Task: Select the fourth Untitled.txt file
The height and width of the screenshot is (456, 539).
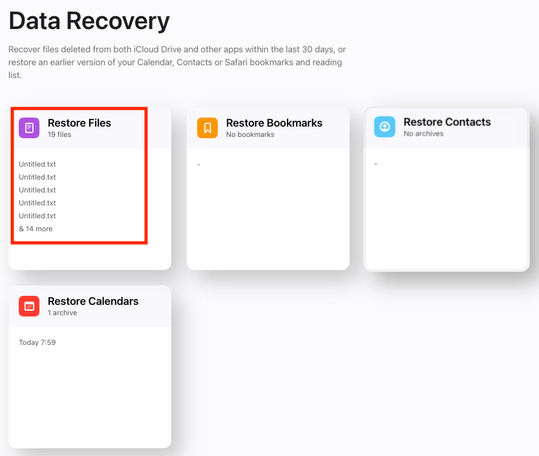Action: 36,203
